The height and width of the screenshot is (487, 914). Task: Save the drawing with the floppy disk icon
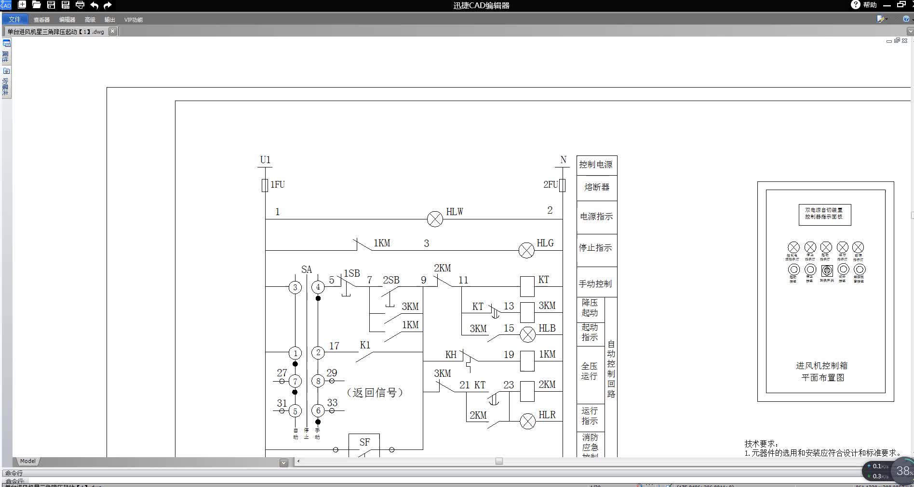[51, 5]
